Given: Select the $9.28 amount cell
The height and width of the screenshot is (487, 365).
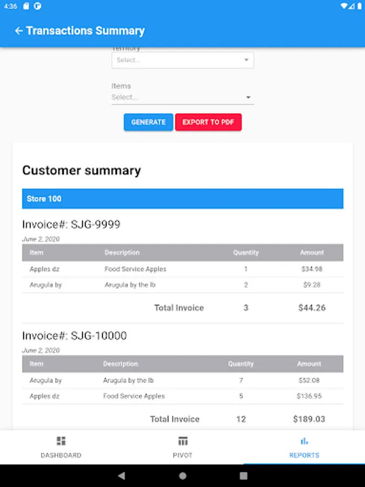Looking at the screenshot, I should click(x=311, y=285).
